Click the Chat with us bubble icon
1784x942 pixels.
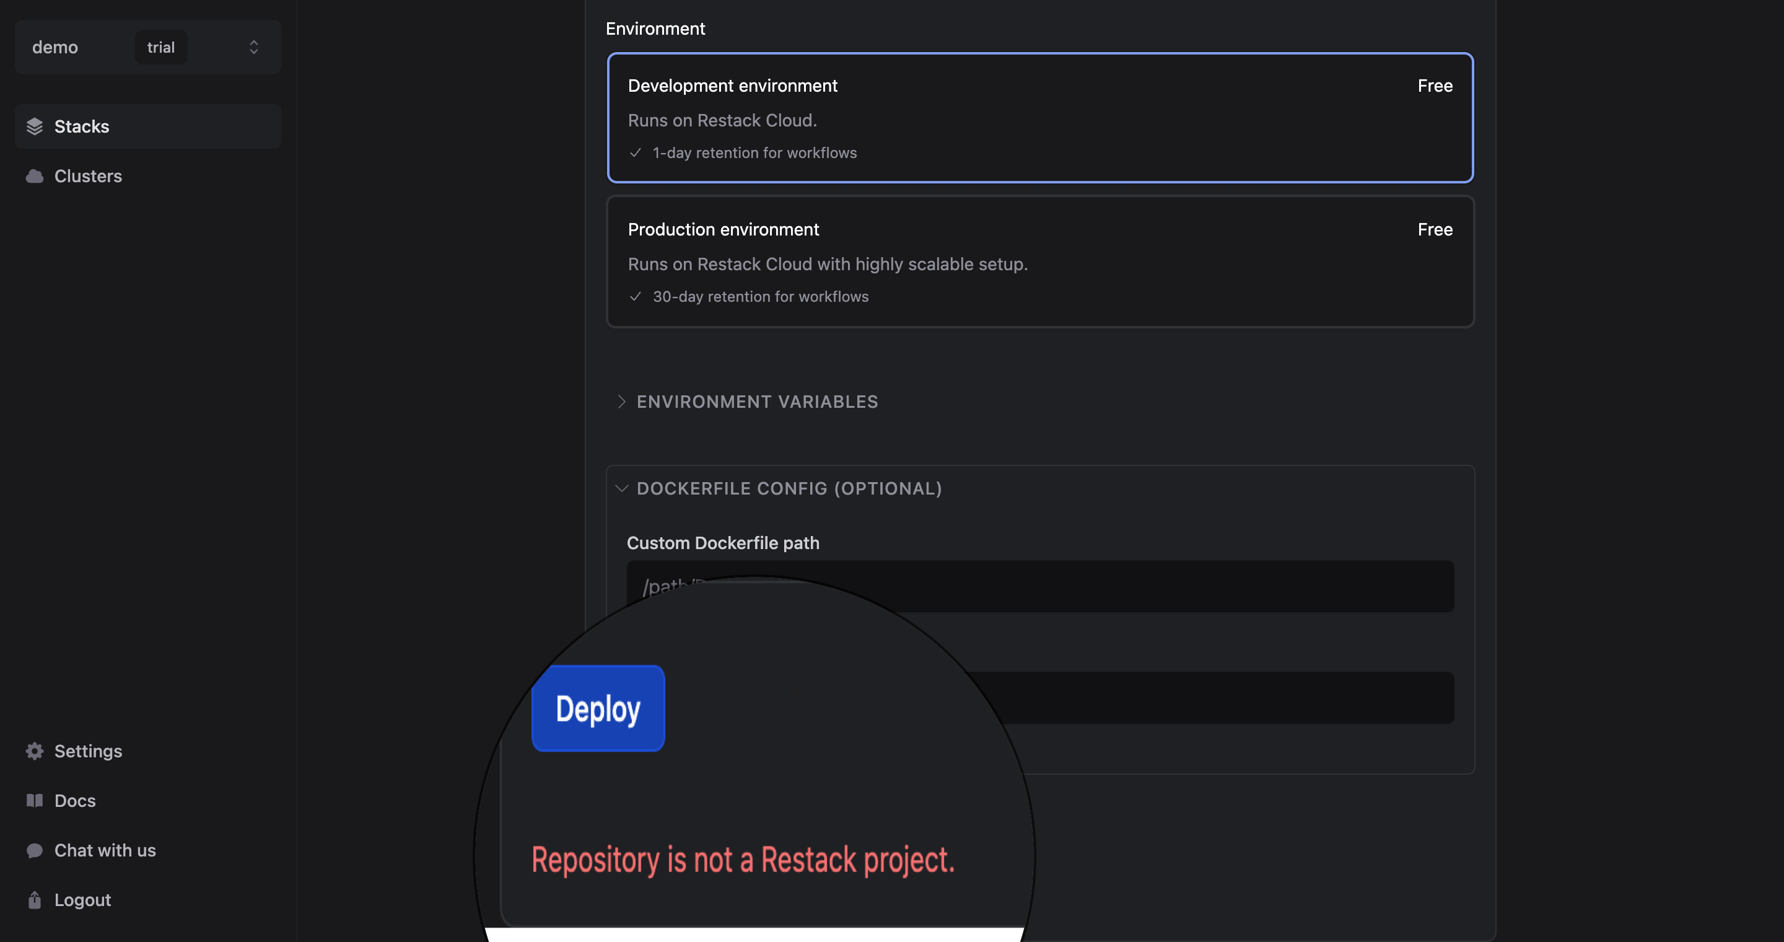pyautogui.click(x=35, y=850)
